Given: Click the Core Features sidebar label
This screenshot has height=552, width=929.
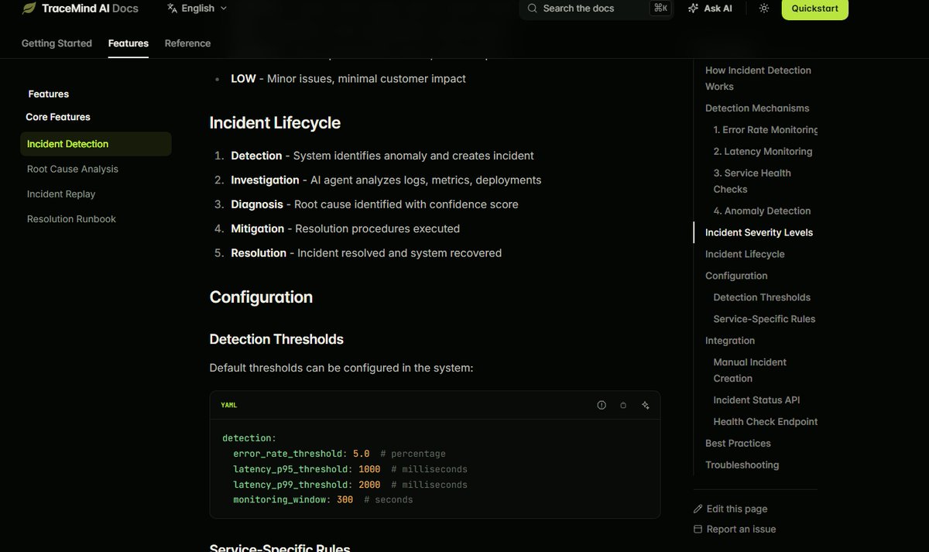Looking at the screenshot, I should pyautogui.click(x=58, y=117).
